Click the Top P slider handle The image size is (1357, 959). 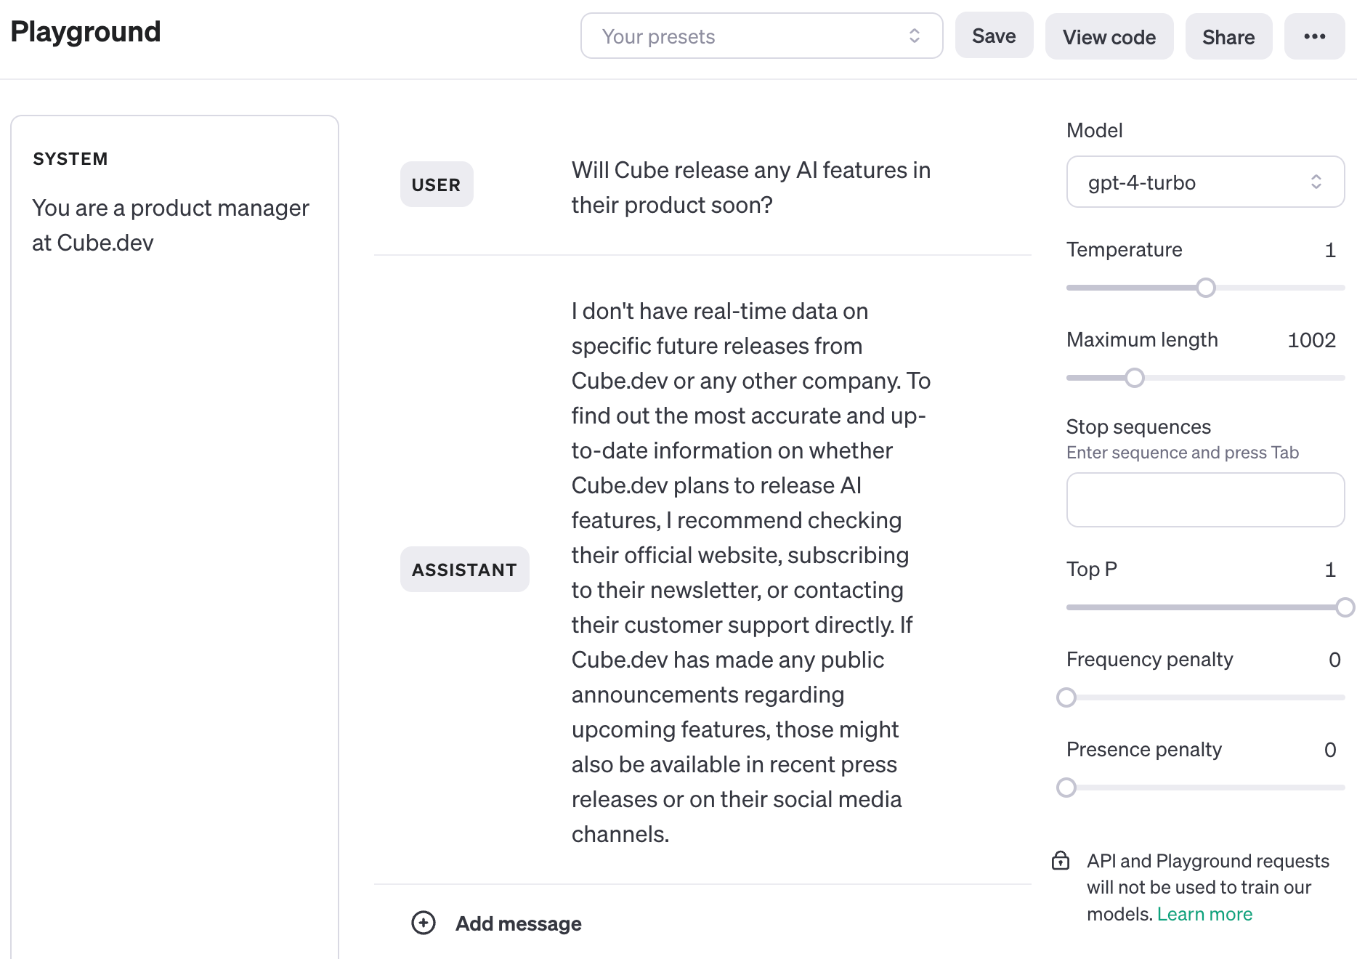tap(1345, 607)
